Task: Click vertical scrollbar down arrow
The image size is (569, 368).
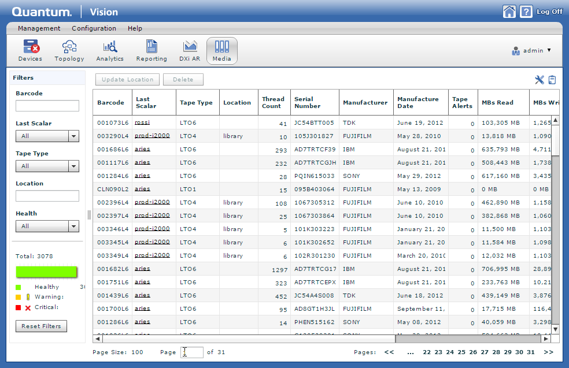Action: (555, 329)
